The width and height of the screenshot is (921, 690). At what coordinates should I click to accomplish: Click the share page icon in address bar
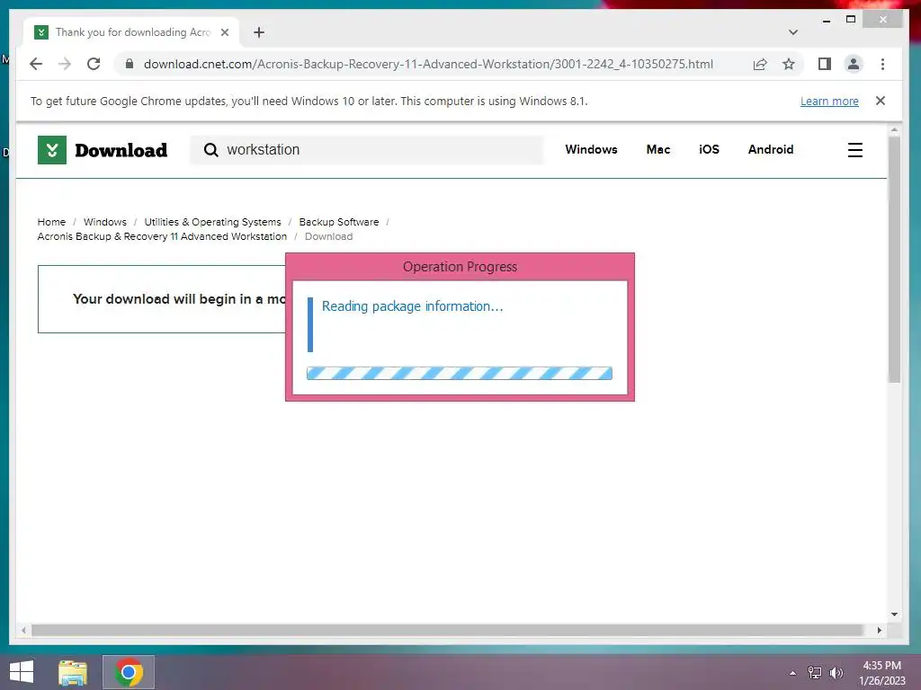(x=759, y=64)
